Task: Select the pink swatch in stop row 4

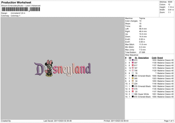Action: (133, 68)
